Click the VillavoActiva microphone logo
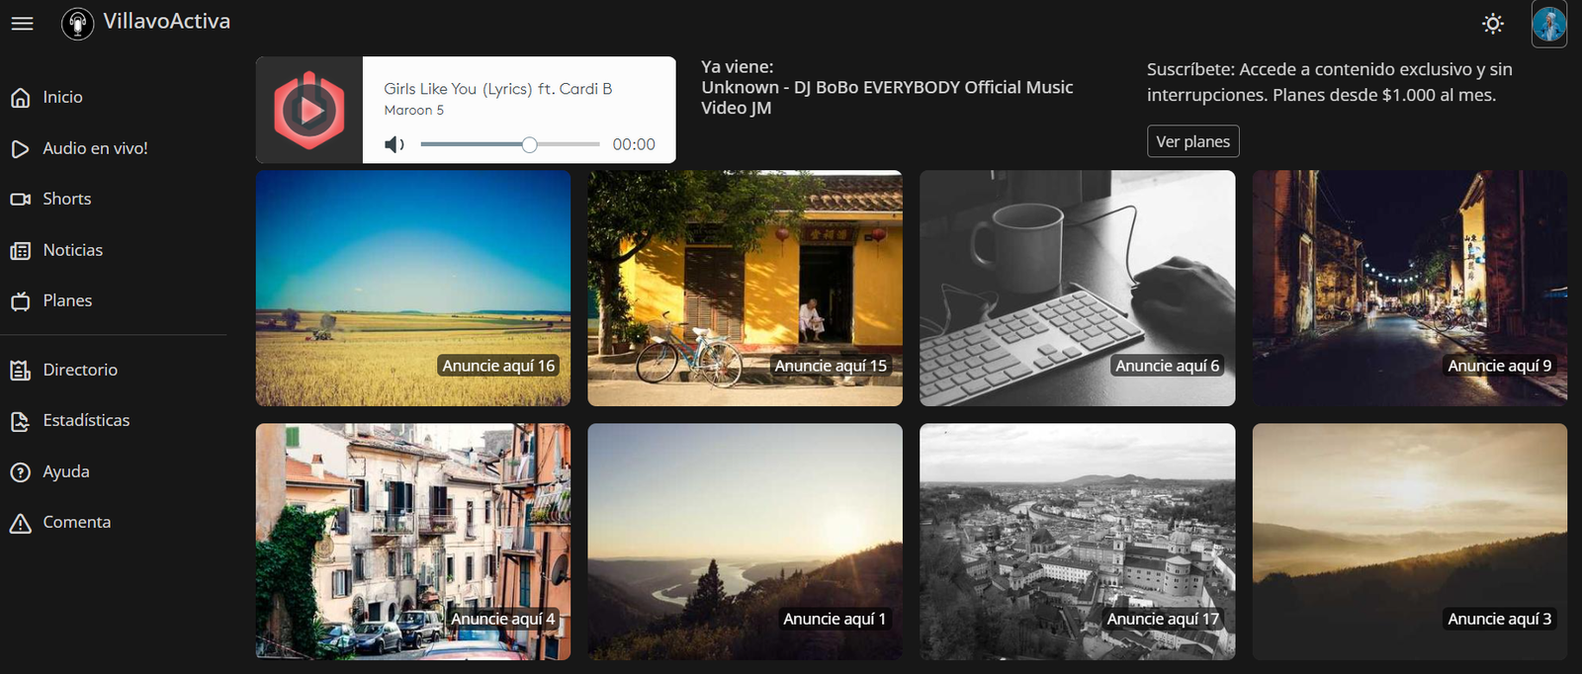This screenshot has width=1582, height=674. coord(77,23)
